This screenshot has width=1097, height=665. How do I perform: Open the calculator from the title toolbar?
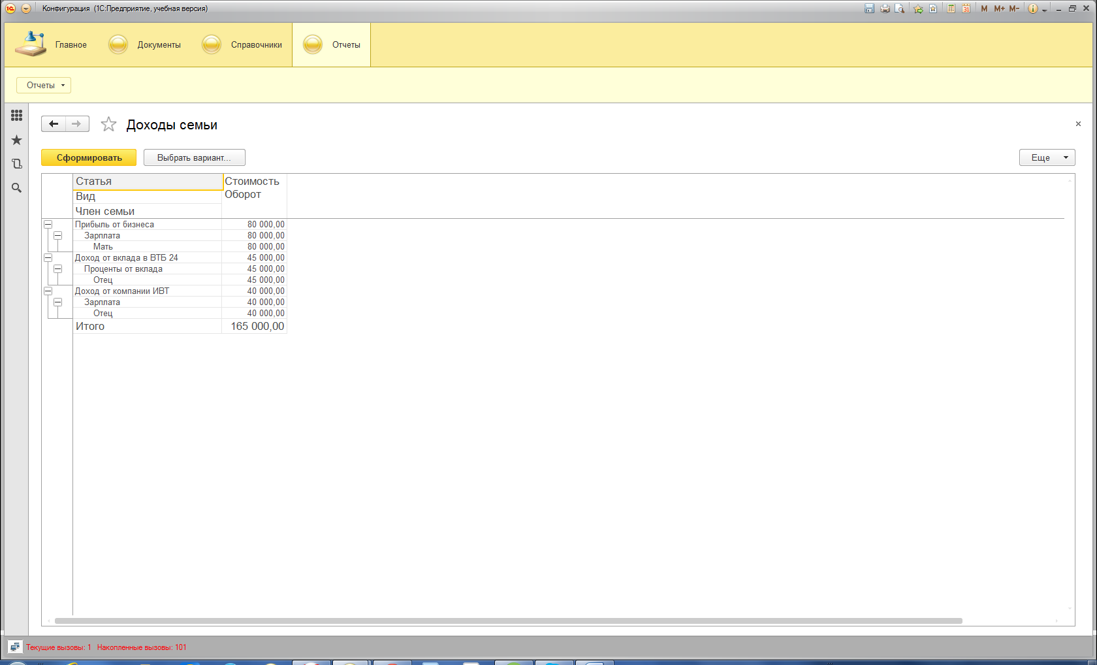(x=951, y=8)
